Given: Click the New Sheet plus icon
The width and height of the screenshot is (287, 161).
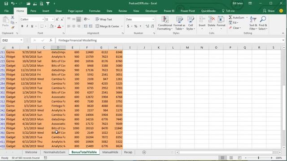Looking at the screenshot, I should [x=144, y=152].
